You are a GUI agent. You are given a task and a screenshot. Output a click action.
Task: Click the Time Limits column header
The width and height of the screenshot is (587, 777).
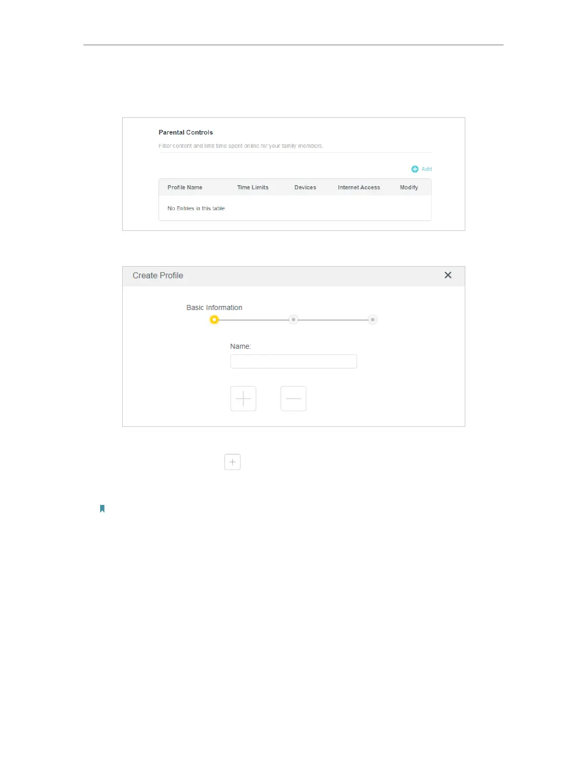pos(253,188)
